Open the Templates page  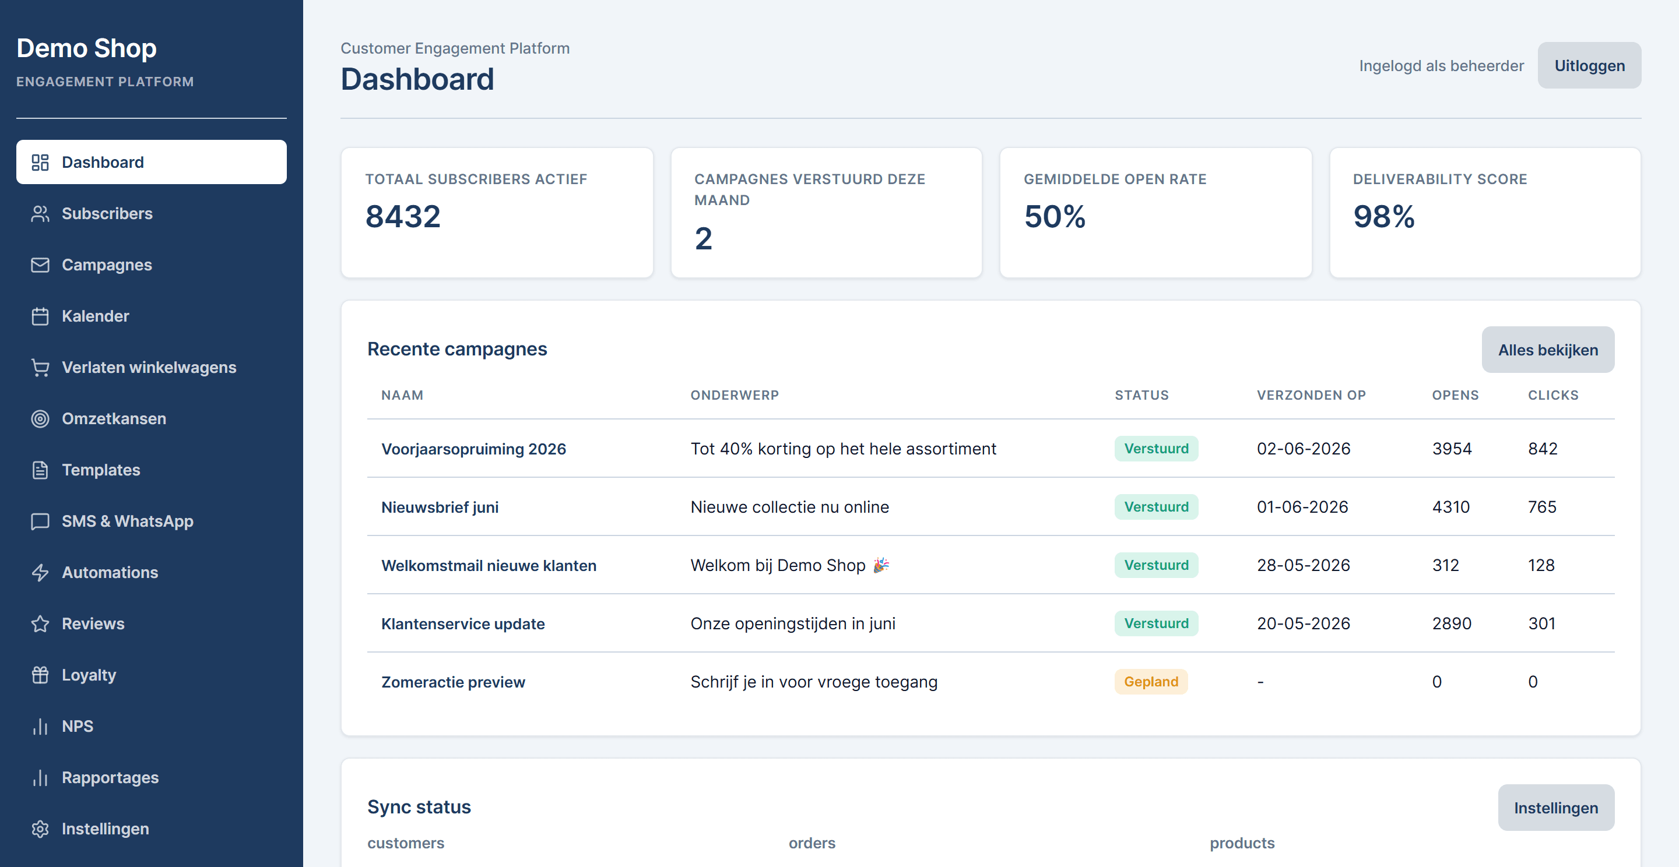tap(151, 470)
